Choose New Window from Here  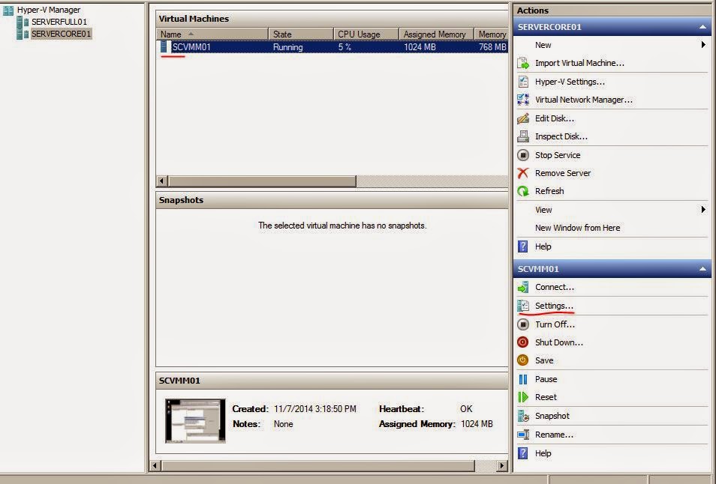(x=578, y=228)
